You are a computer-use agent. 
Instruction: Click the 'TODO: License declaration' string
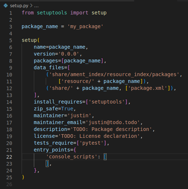[99, 136]
